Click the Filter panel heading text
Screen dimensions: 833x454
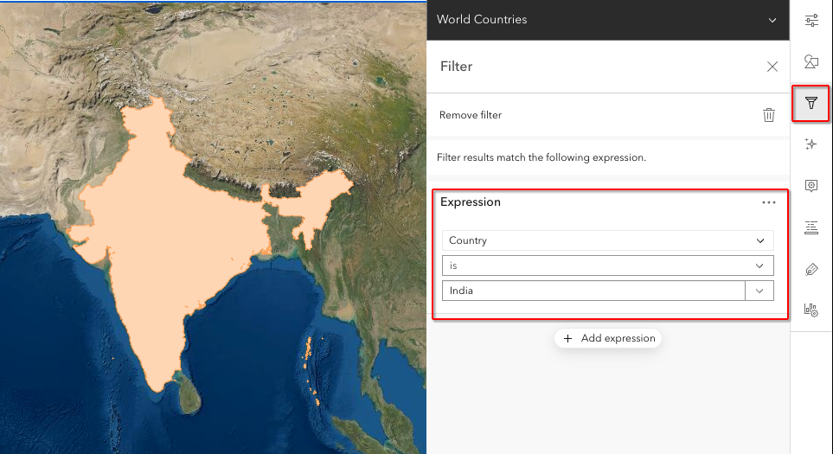(x=457, y=67)
